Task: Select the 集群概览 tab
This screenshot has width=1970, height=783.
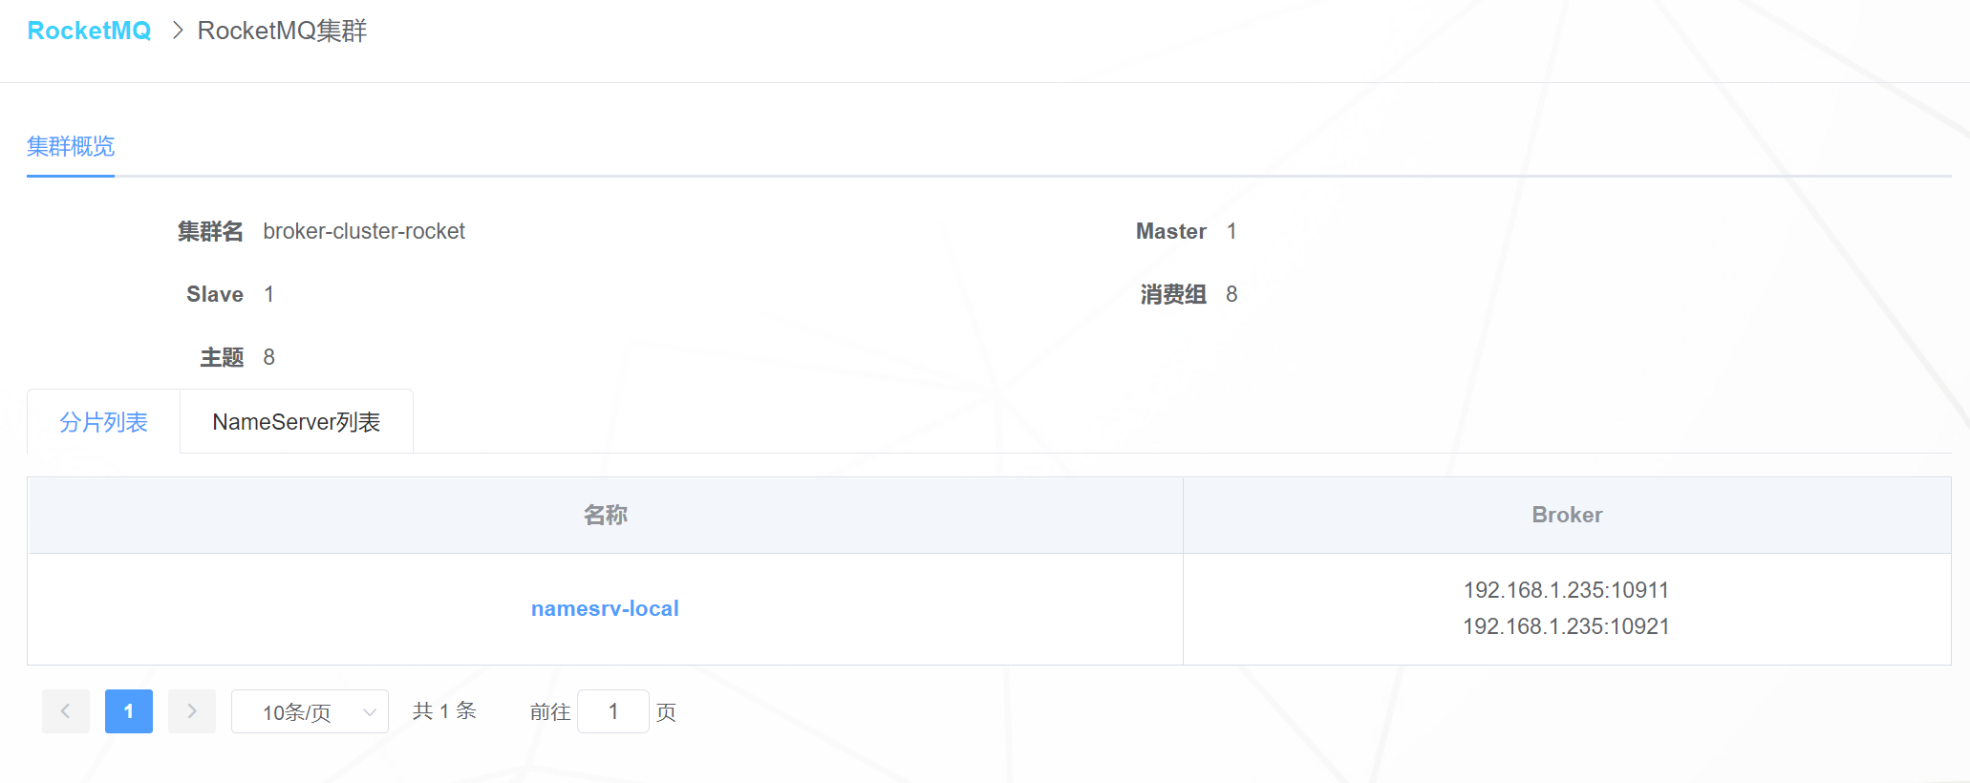Action: (x=71, y=146)
